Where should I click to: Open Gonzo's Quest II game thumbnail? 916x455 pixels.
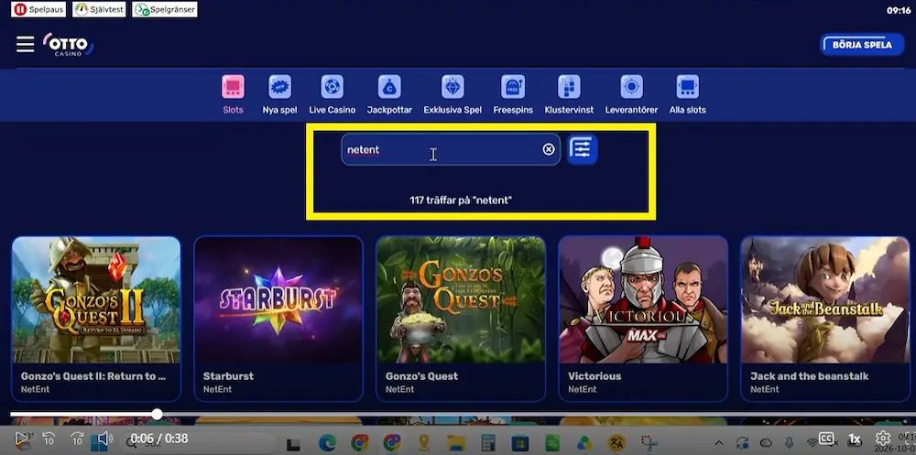tap(96, 300)
